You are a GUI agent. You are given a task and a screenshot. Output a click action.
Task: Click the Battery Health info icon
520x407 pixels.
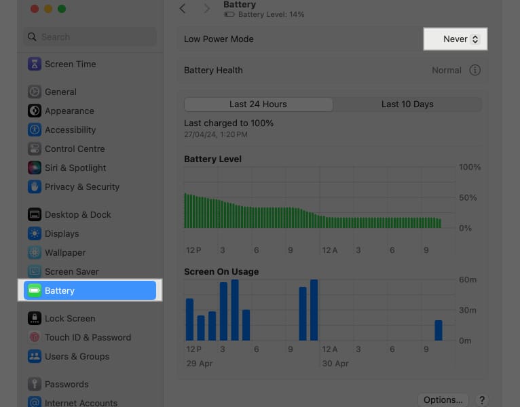475,71
